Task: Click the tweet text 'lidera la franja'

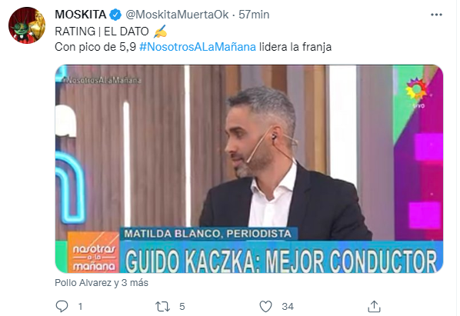Action: point(295,47)
